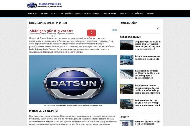The width and height of the screenshot is (190, 126).
Task: Open the Покупка в кредит news thumbnail
Action: coord(126,123)
